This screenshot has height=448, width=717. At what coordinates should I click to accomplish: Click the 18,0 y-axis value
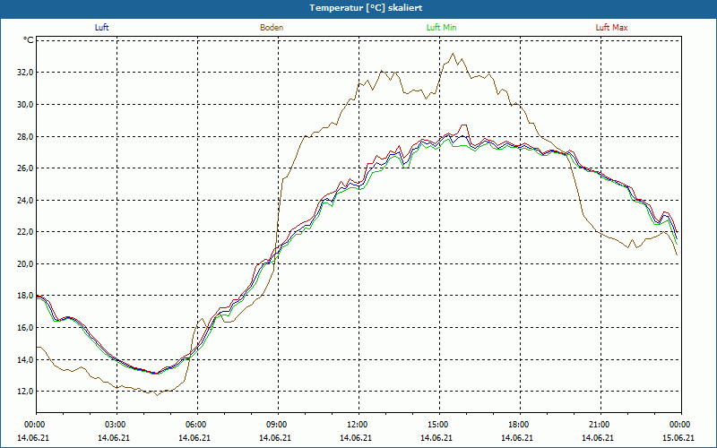pyautogui.click(x=25, y=296)
